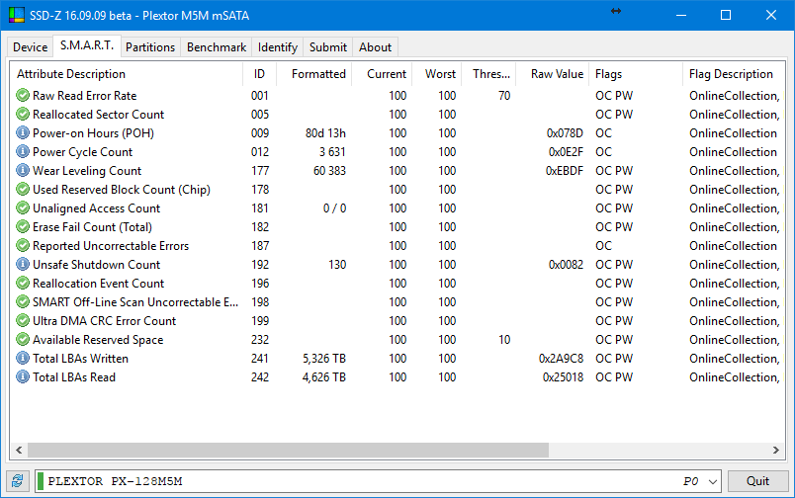Click the SSD-Z application icon in title bar
Image resolution: width=795 pixels, height=498 pixels.
pyautogui.click(x=15, y=15)
